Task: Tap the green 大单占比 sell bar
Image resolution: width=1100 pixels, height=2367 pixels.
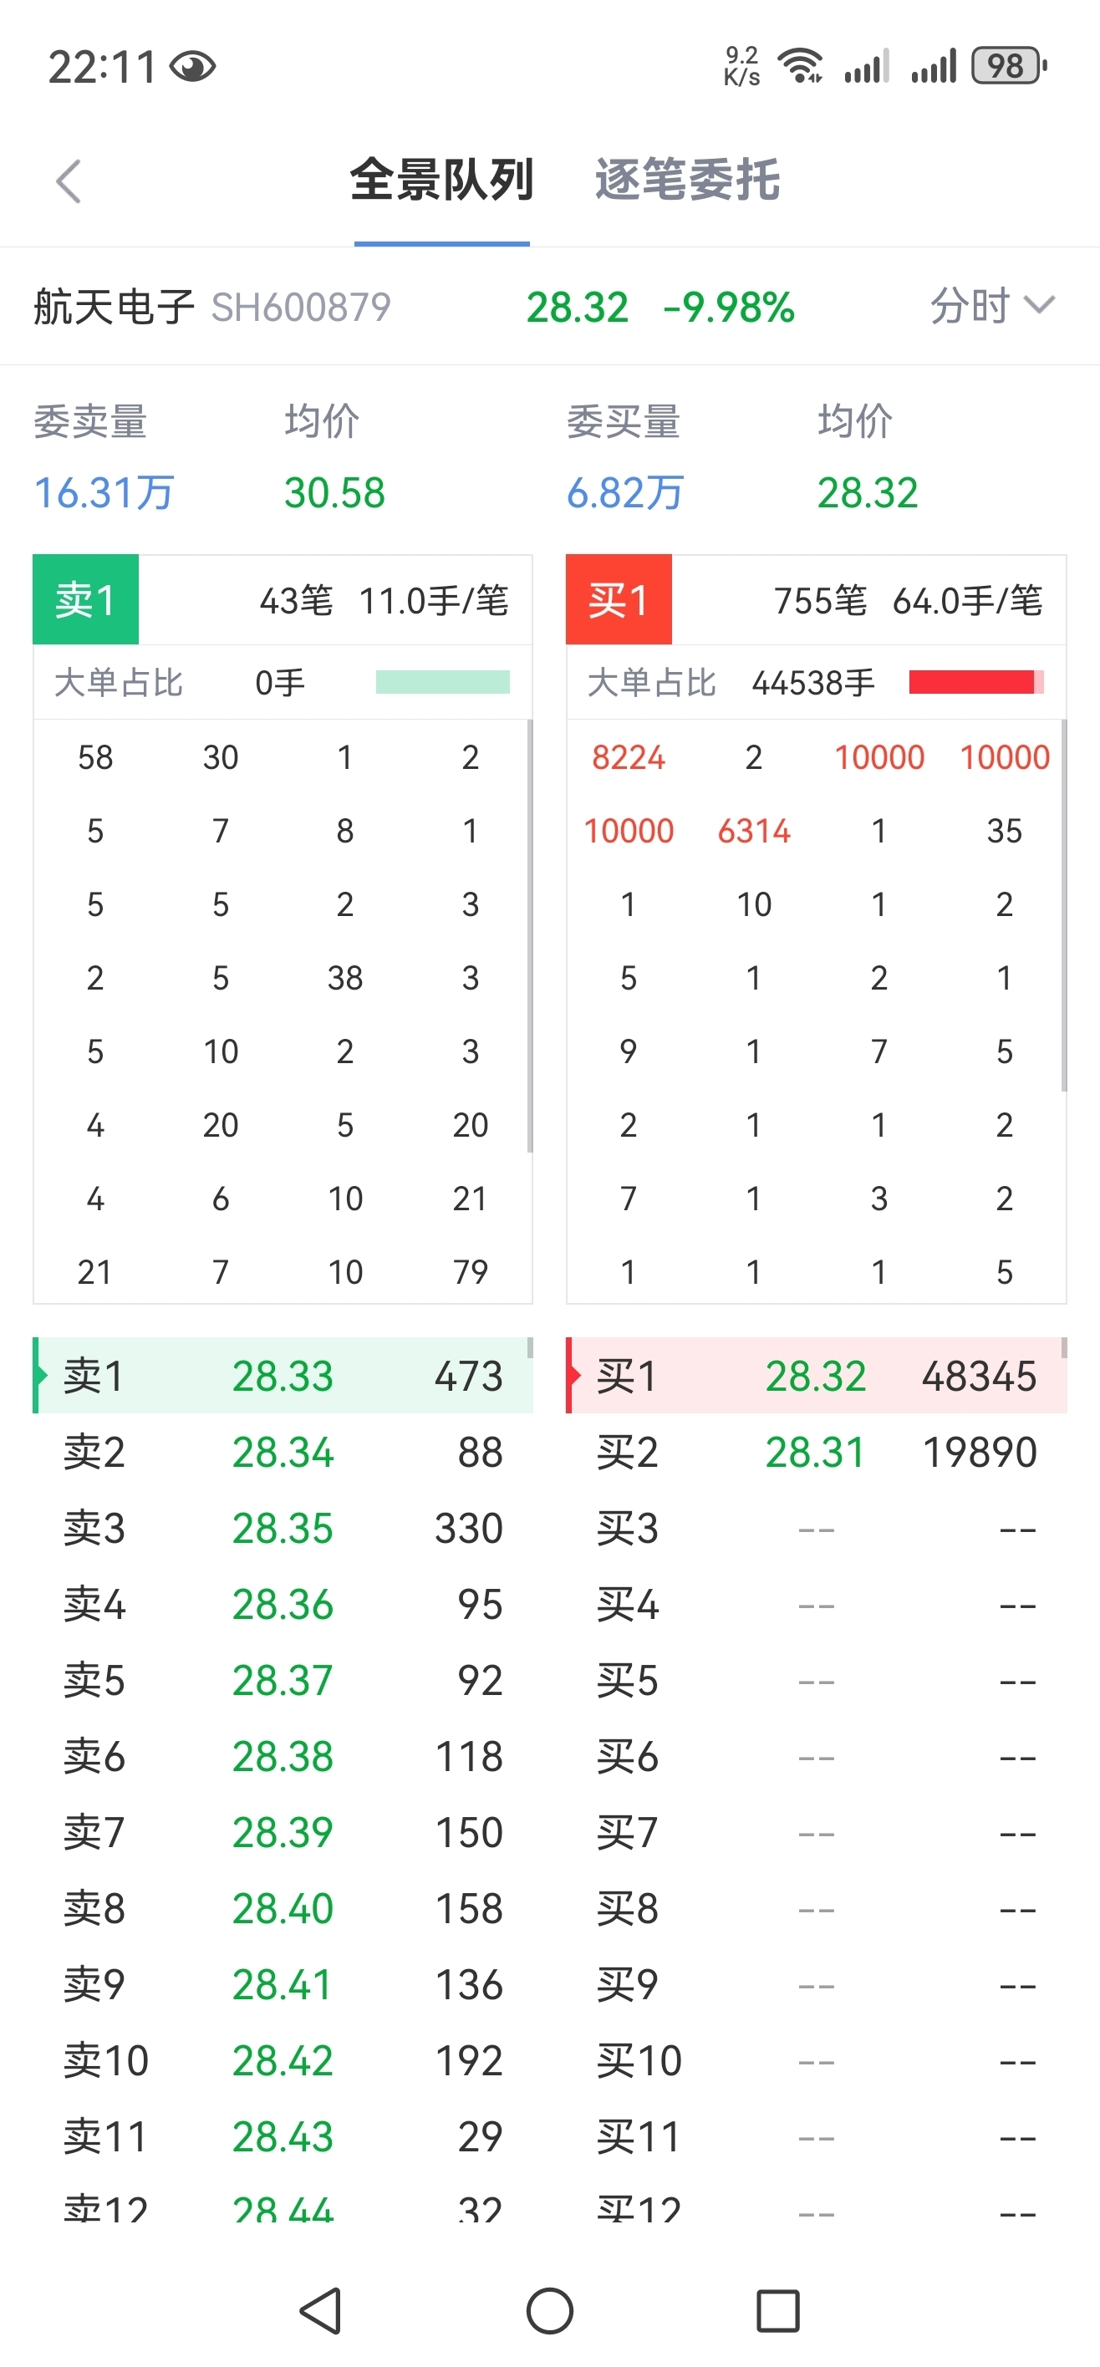Action: pos(442,682)
